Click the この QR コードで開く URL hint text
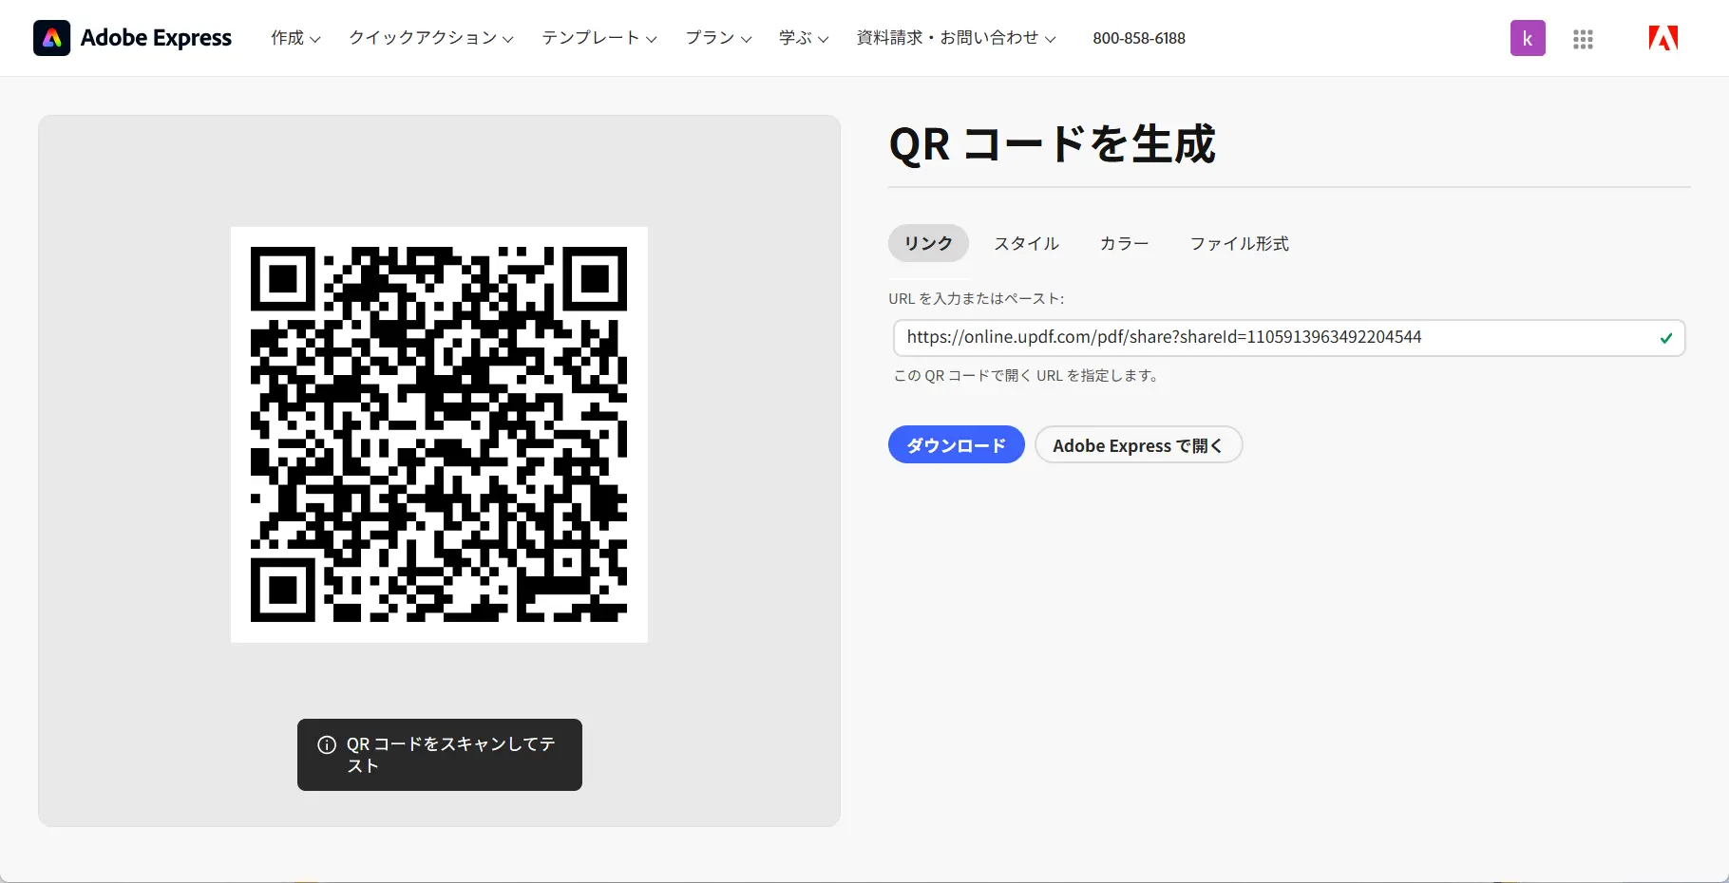This screenshot has height=883, width=1729. pyautogui.click(x=1027, y=375)
